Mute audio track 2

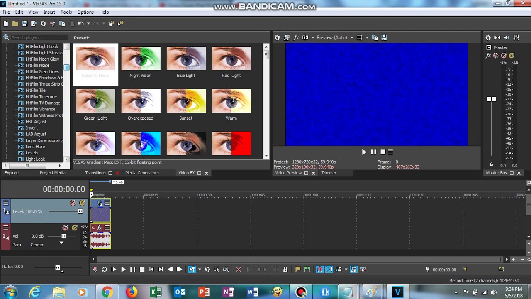(65, 228)
